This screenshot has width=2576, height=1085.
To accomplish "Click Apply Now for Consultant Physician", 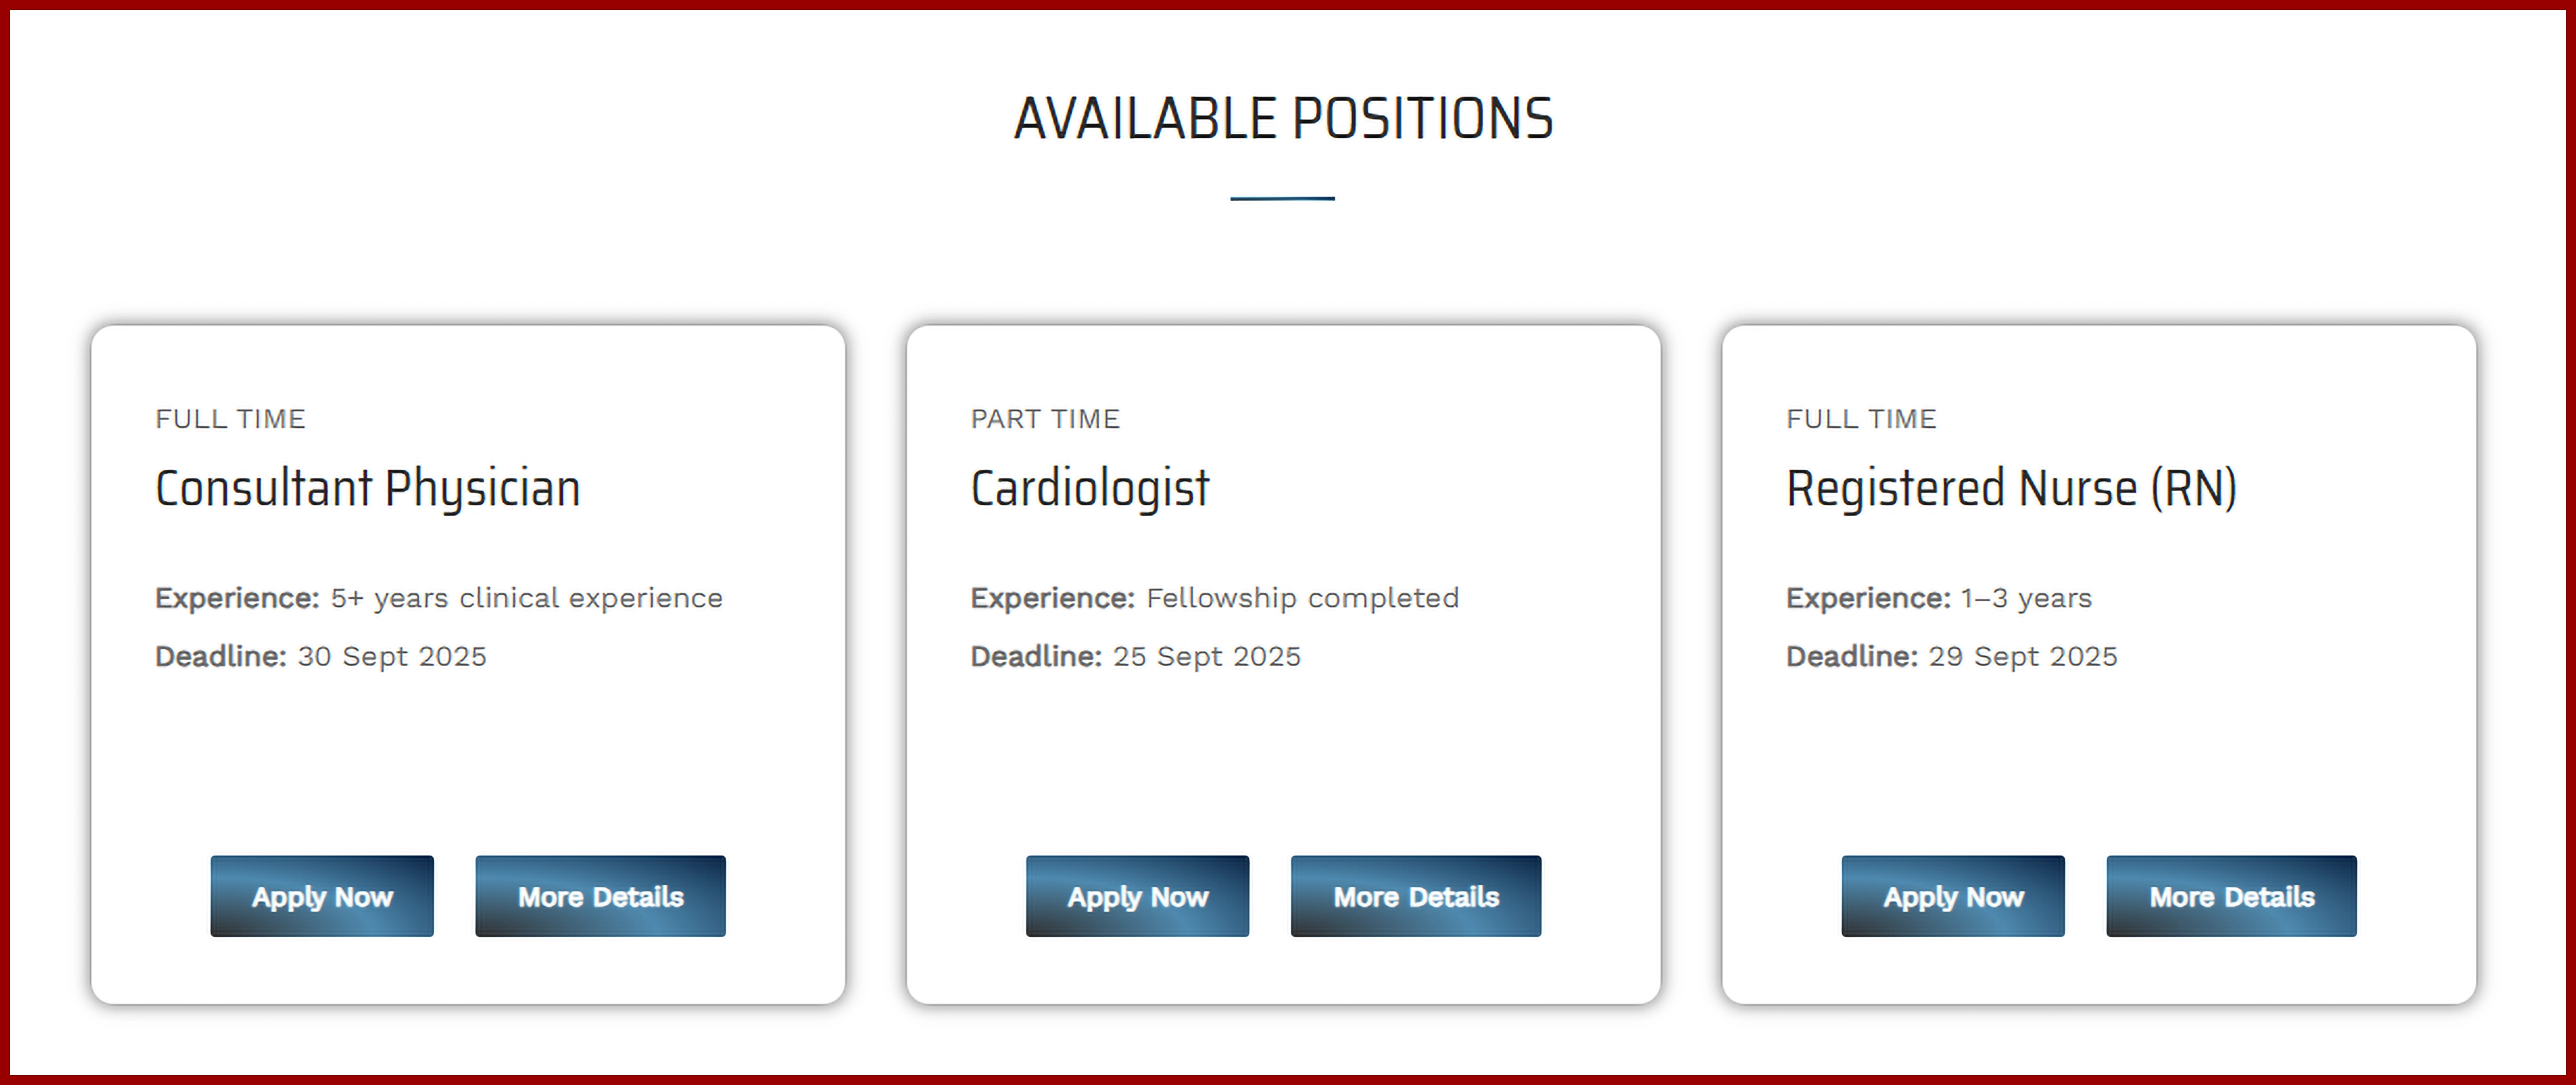I will [x=322, y=896].
